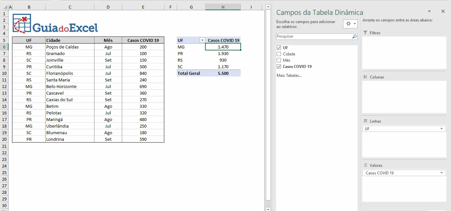Viewport: 451px width, 211px height.
Task: Select cell containing Maringá
Action: point(70,119)
